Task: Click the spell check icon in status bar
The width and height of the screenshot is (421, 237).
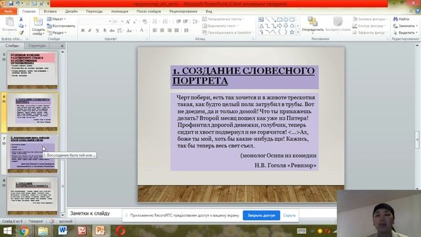Action: 52,221
